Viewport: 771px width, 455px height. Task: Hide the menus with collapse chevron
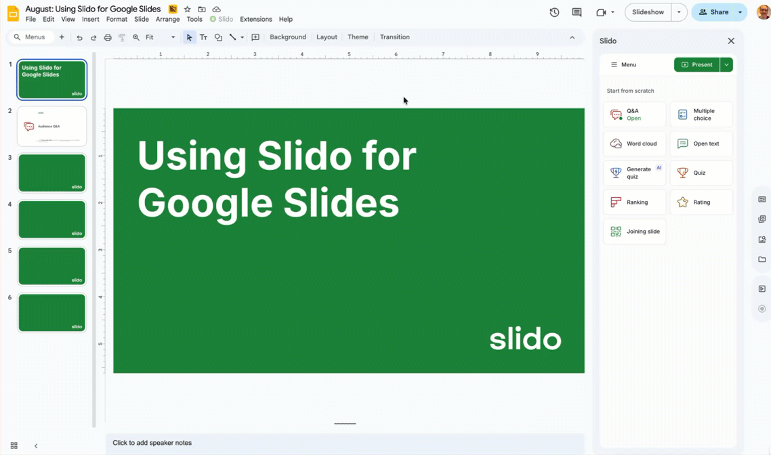572,37
